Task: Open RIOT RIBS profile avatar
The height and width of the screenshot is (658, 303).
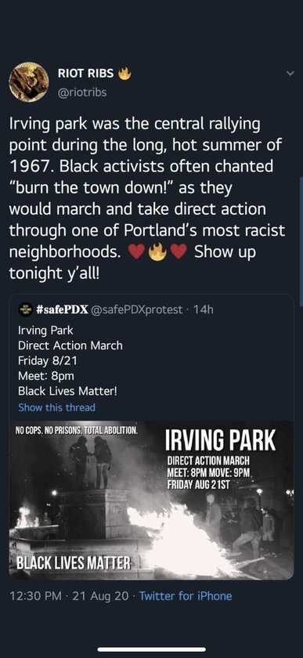Action: coord(29,81)
